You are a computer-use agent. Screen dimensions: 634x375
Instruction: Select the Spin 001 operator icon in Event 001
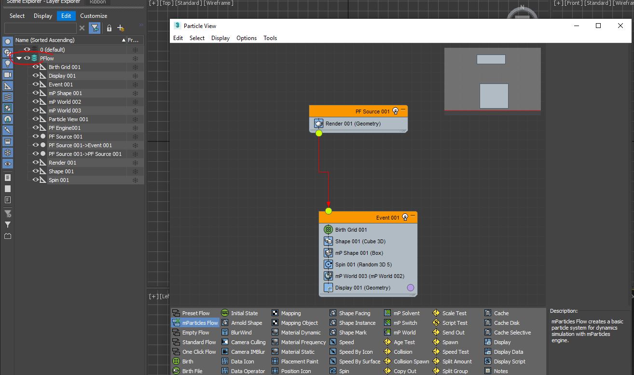pos(329,264)
